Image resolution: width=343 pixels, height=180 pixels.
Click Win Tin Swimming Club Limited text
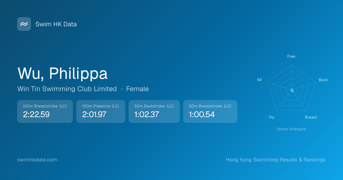[x=67, y=89]
